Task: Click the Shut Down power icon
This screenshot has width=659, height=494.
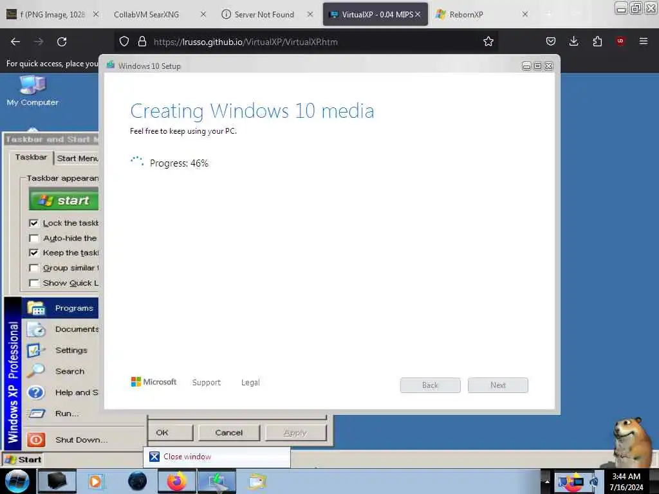Action: (36, 439)
